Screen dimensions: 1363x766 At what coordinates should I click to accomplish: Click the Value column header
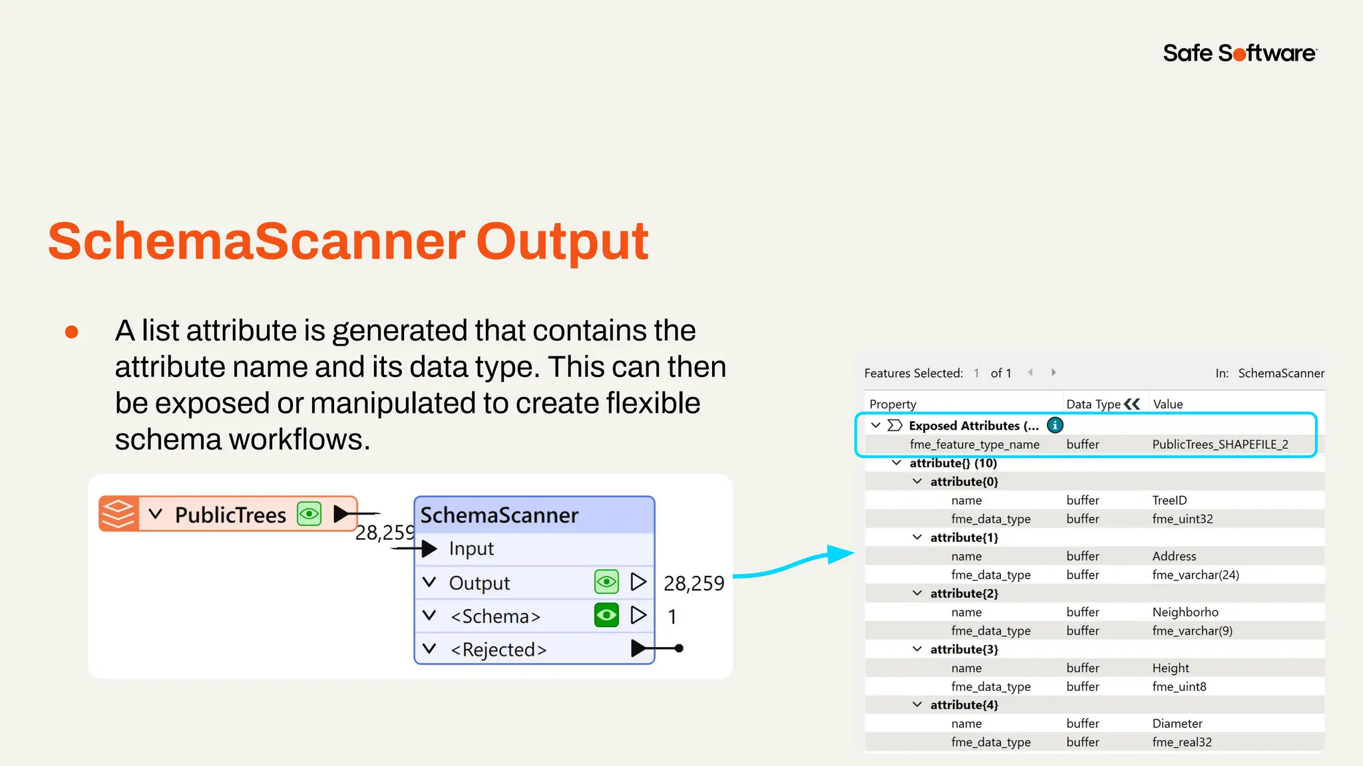pyautogui.click(x=1168, y=404)
